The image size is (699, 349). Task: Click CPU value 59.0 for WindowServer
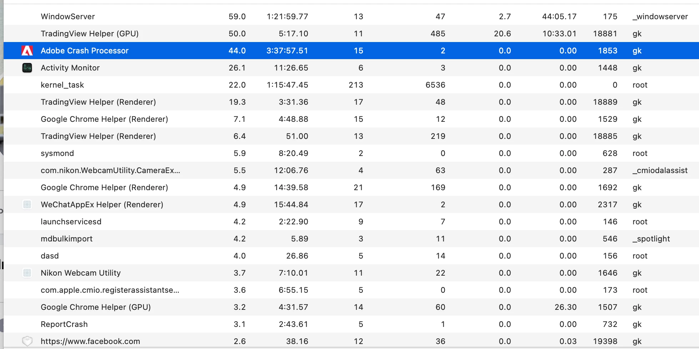(237, 16)
